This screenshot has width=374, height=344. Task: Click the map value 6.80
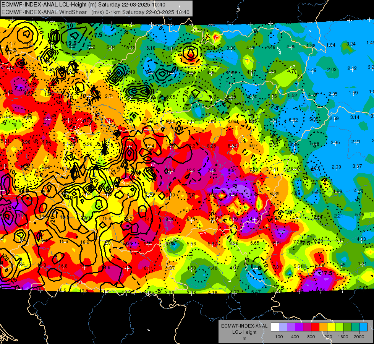tap(90, 71)
